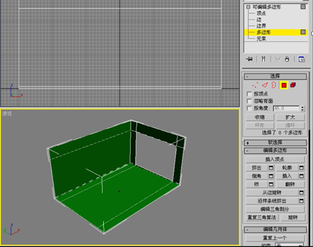Open the Configure Modifier Sets icon
313x247 pixels.
[x=301, y=59]
